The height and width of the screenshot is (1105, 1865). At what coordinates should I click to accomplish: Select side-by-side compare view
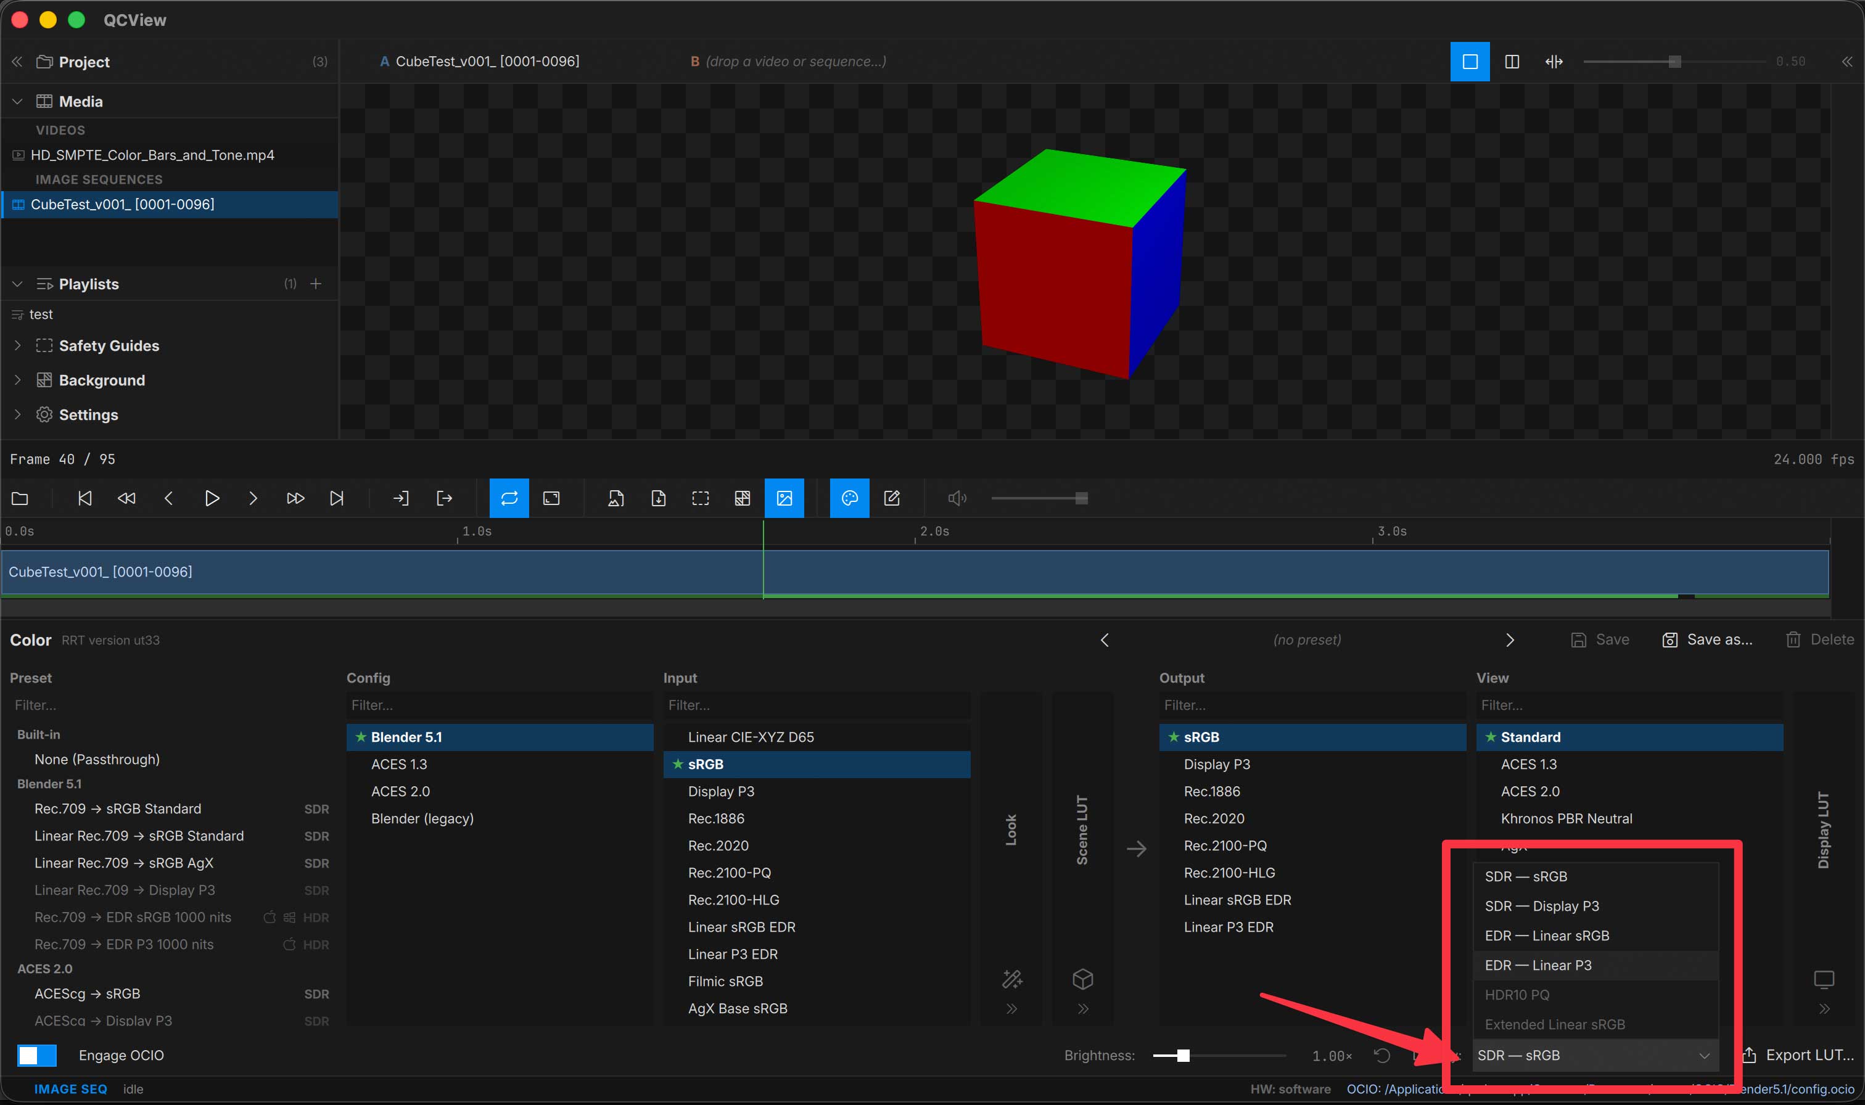click(1512, 62)
